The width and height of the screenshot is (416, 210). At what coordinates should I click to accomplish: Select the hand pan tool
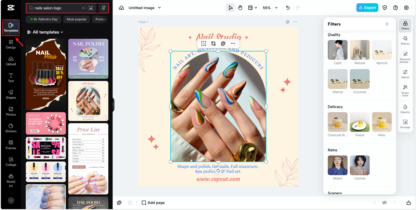pyautogui.click(x=240, y=8)
